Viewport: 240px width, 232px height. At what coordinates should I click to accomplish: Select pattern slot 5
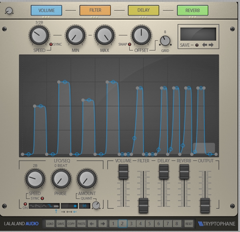pos(150,224)
